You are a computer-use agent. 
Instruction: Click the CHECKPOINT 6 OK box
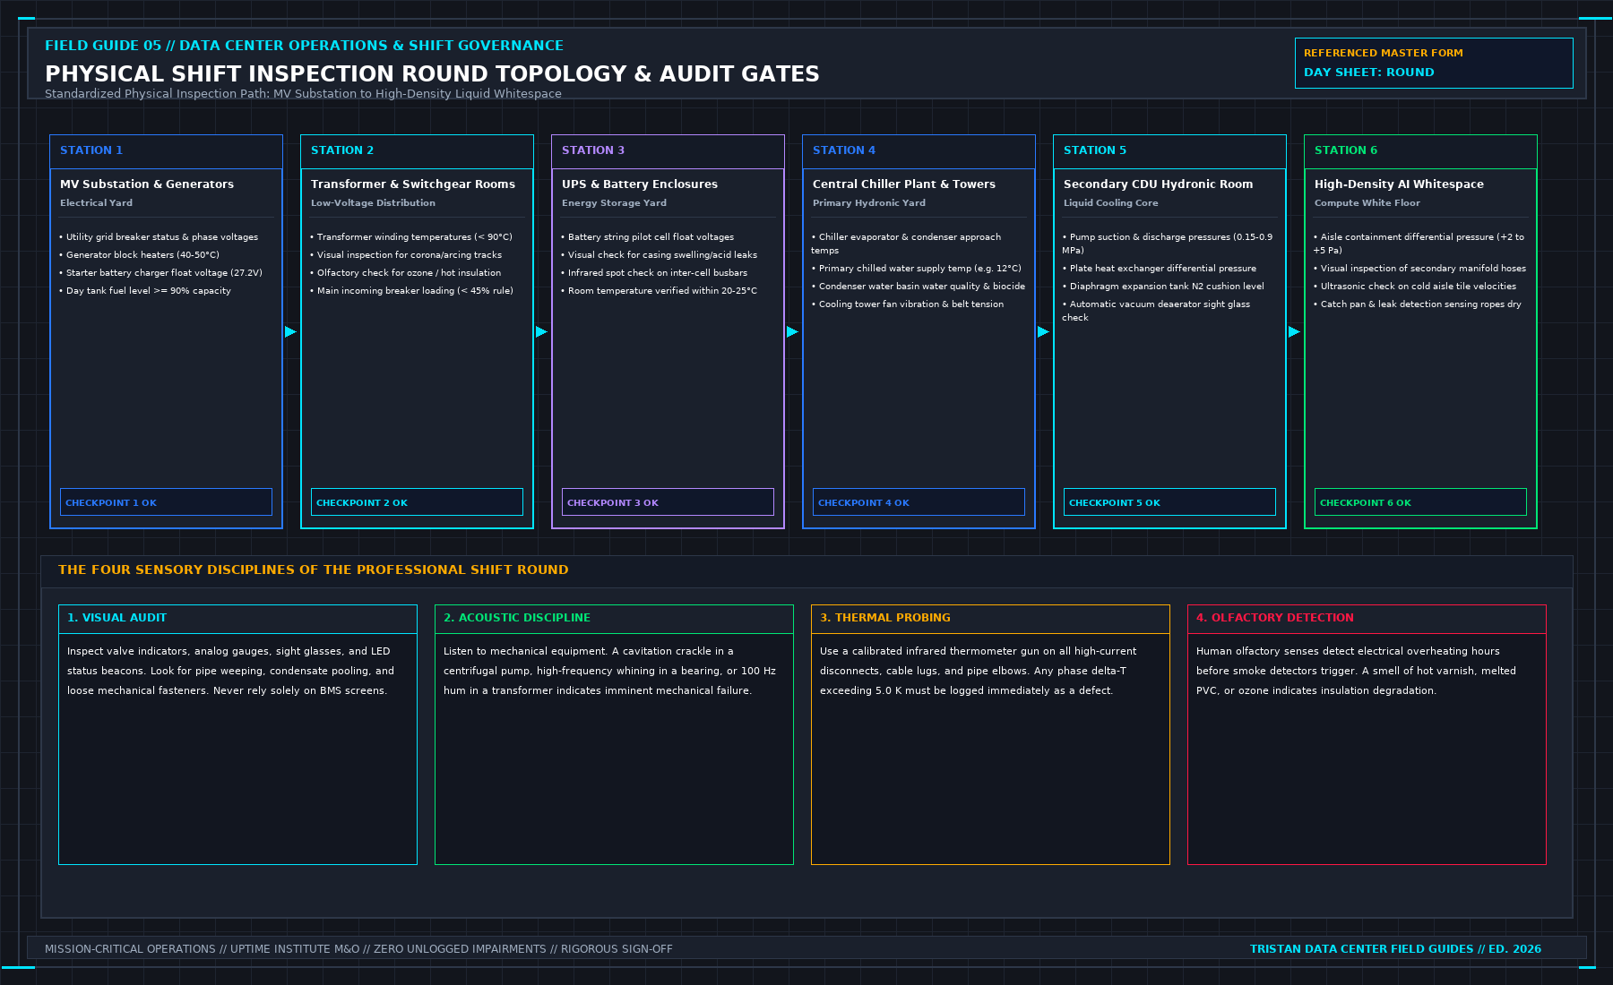pos(1420,502)
